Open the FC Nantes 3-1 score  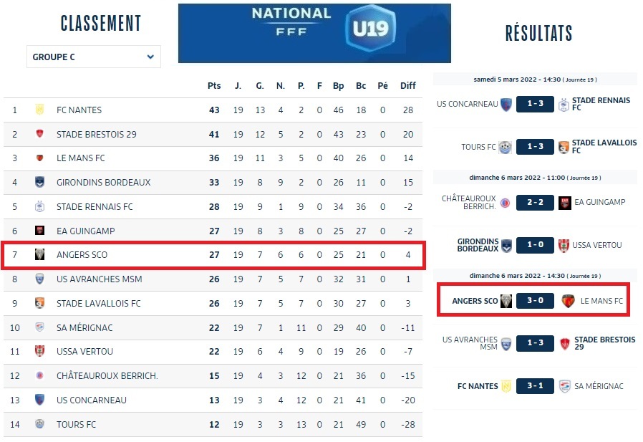coord(535,386)
